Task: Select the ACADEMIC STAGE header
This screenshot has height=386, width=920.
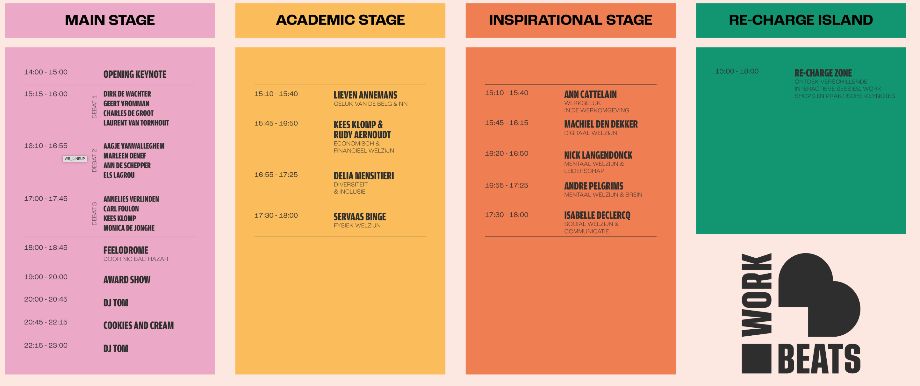Action: pyautogui.click(x=340, y=20)
